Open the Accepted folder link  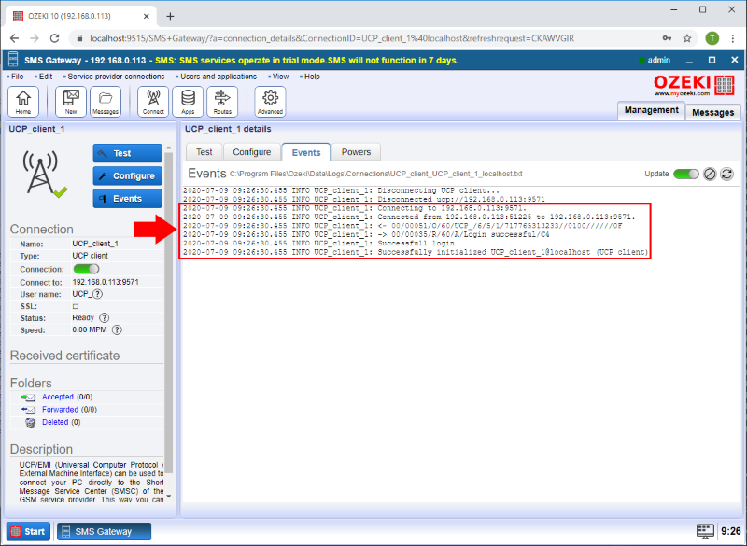pyautogui.click(x=57, y=397)
